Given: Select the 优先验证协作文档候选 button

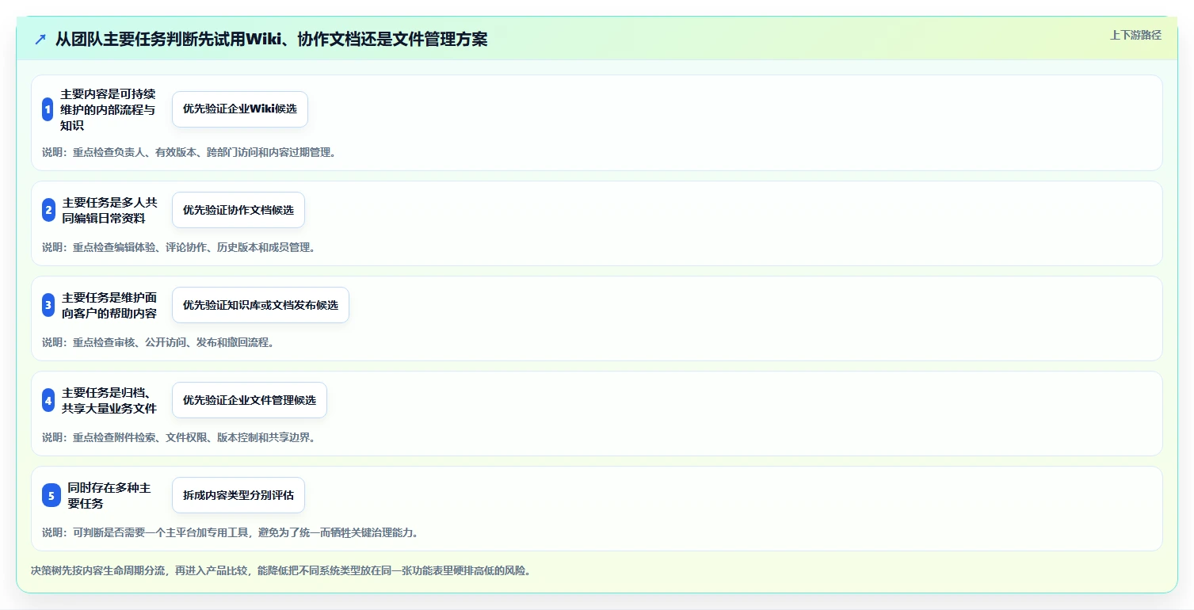Looking at the screenshot, I should pyautogui.click(x=238, y=210).
